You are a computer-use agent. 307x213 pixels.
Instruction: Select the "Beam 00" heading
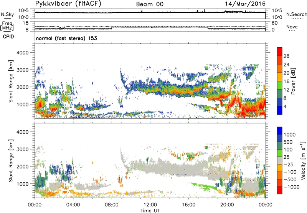coord(150,4)
